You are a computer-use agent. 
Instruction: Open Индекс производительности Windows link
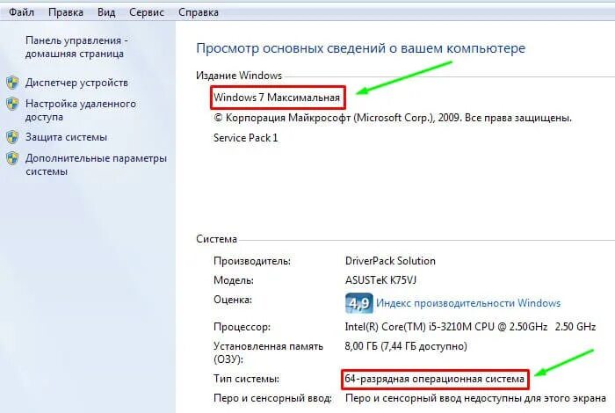click(x=468, y=303)
